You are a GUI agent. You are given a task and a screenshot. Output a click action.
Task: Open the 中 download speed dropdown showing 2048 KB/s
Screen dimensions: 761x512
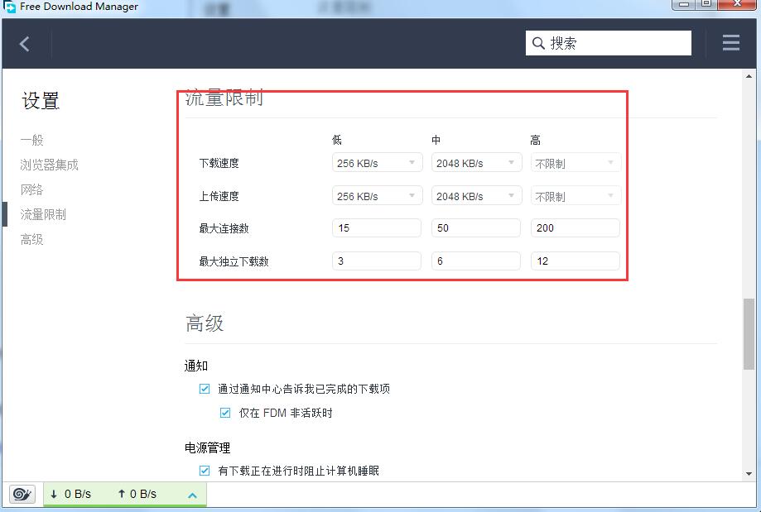tap(476, 162)
